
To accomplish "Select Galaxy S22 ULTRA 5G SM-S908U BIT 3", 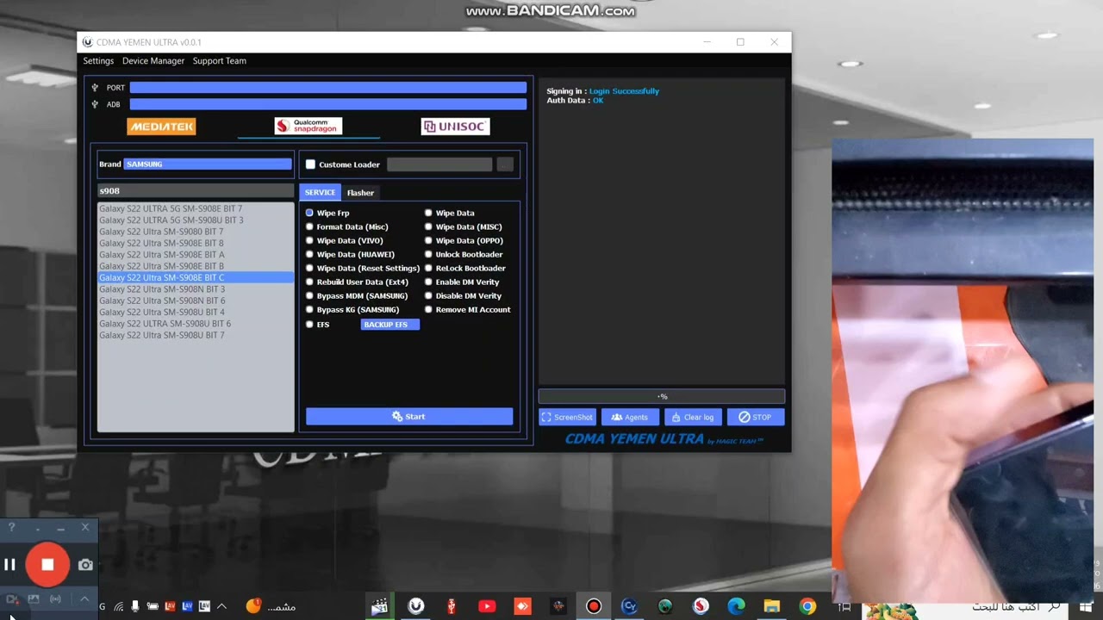I will tap(196, 220).
